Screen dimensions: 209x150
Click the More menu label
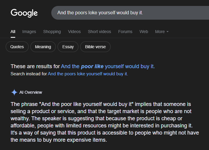(x=160, y=32)
